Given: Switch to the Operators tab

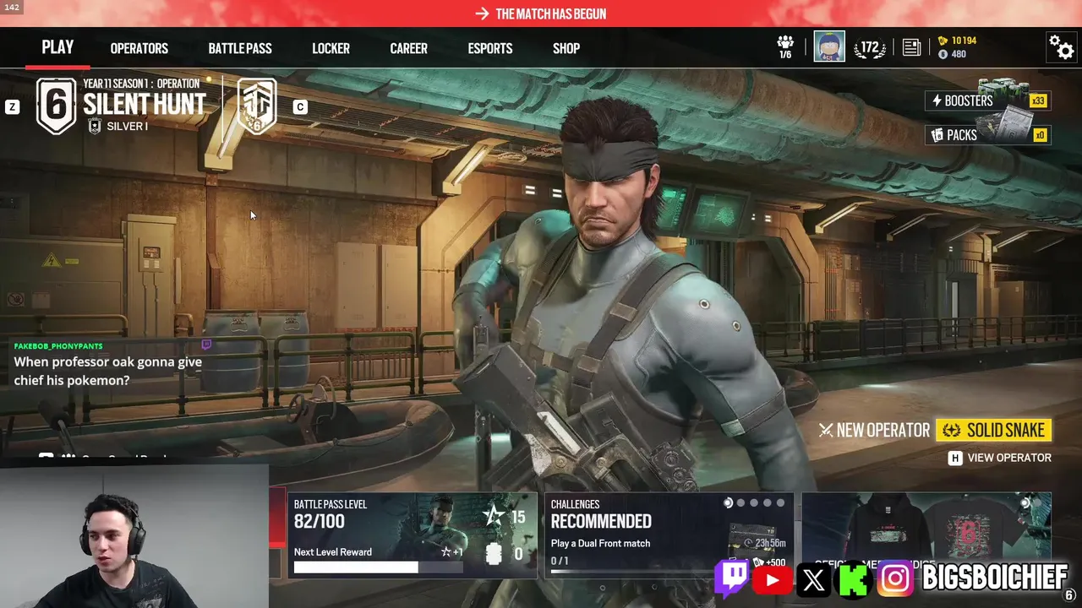Looking at the screenshot, I should (139, 48).
